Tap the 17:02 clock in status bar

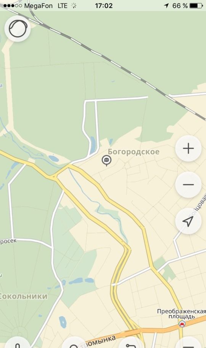104,6
